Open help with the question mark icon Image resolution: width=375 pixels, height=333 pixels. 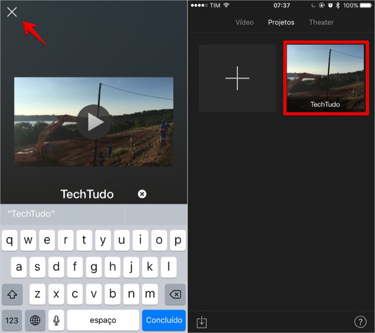(360, 322)
